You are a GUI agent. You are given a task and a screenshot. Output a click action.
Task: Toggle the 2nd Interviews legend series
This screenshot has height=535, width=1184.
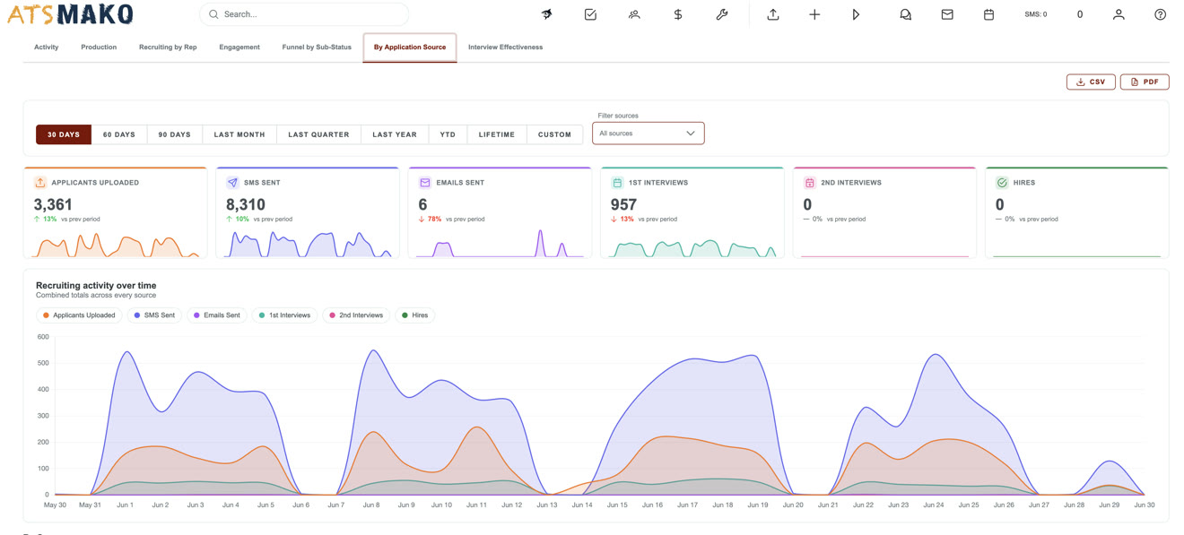click(356, 315)
